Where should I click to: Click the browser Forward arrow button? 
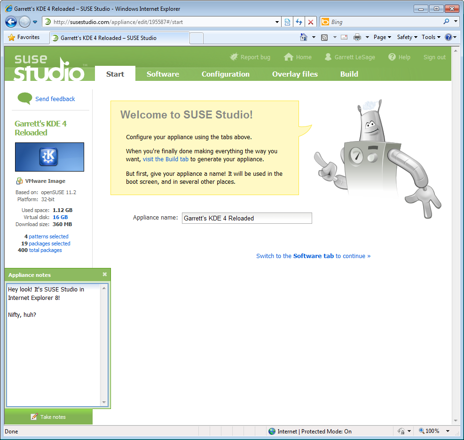24,22
